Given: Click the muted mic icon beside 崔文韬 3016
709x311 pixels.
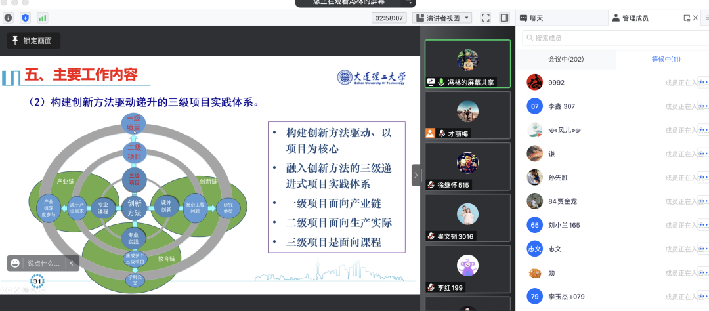Looking at the screenshot, I should pyautogui.click(x=431, y=236).
